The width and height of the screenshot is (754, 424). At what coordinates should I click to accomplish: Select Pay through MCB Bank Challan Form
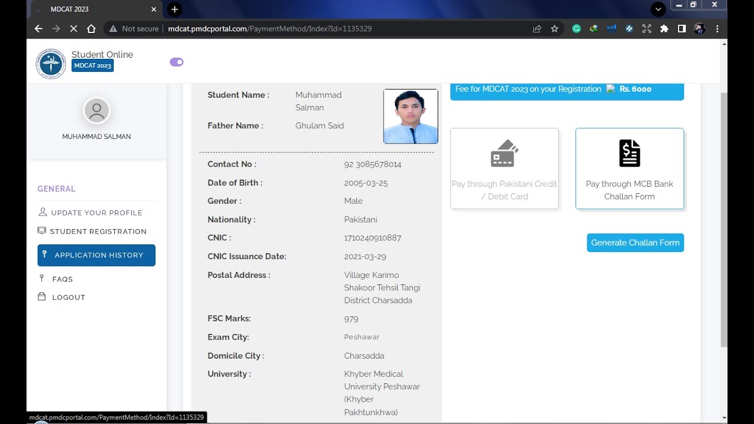(x=630, y=168)
